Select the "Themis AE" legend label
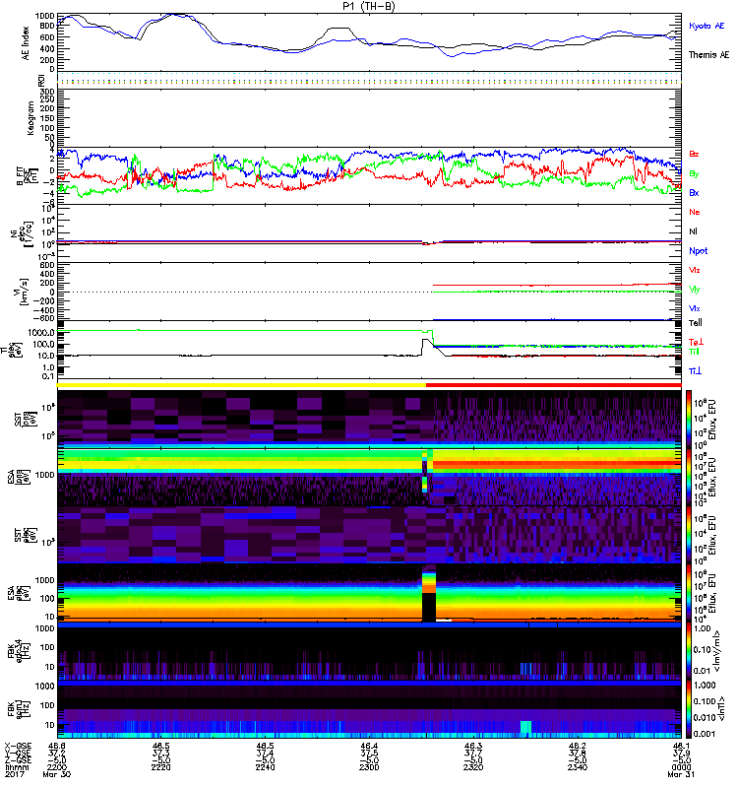 [708, 55]
